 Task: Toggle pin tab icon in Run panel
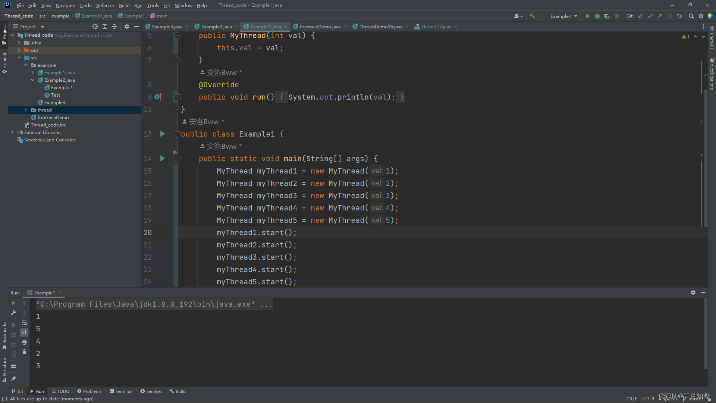tap(13, 379)
